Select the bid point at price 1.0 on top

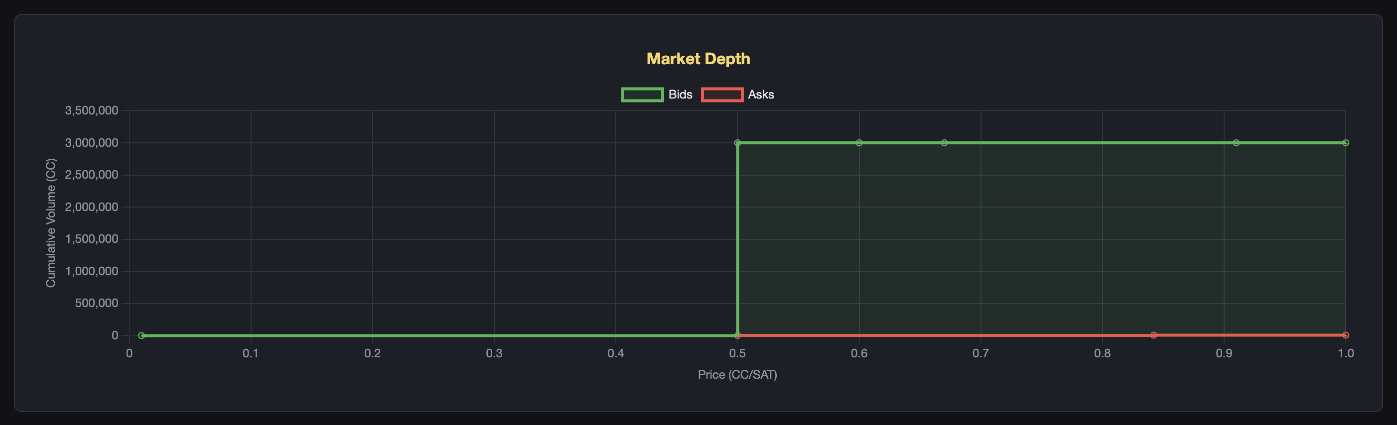pyautogui.click(x=1346, y=143)
